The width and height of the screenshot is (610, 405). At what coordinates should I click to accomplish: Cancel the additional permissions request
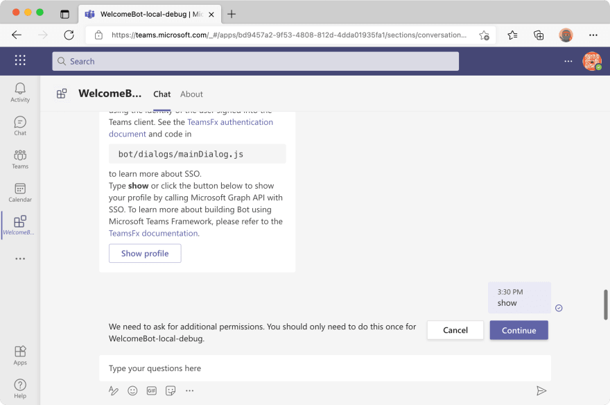pos(455,330)
